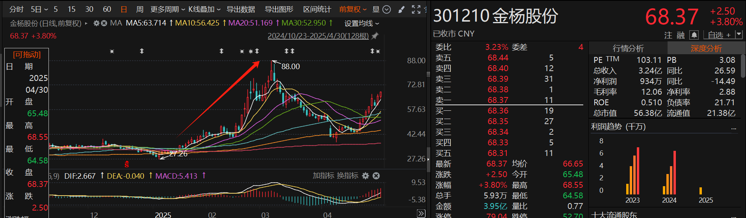Remove the MA indicator with X icon
Image resolution: width=746 pixels, height=218 pixels.
tap(104, 23)
